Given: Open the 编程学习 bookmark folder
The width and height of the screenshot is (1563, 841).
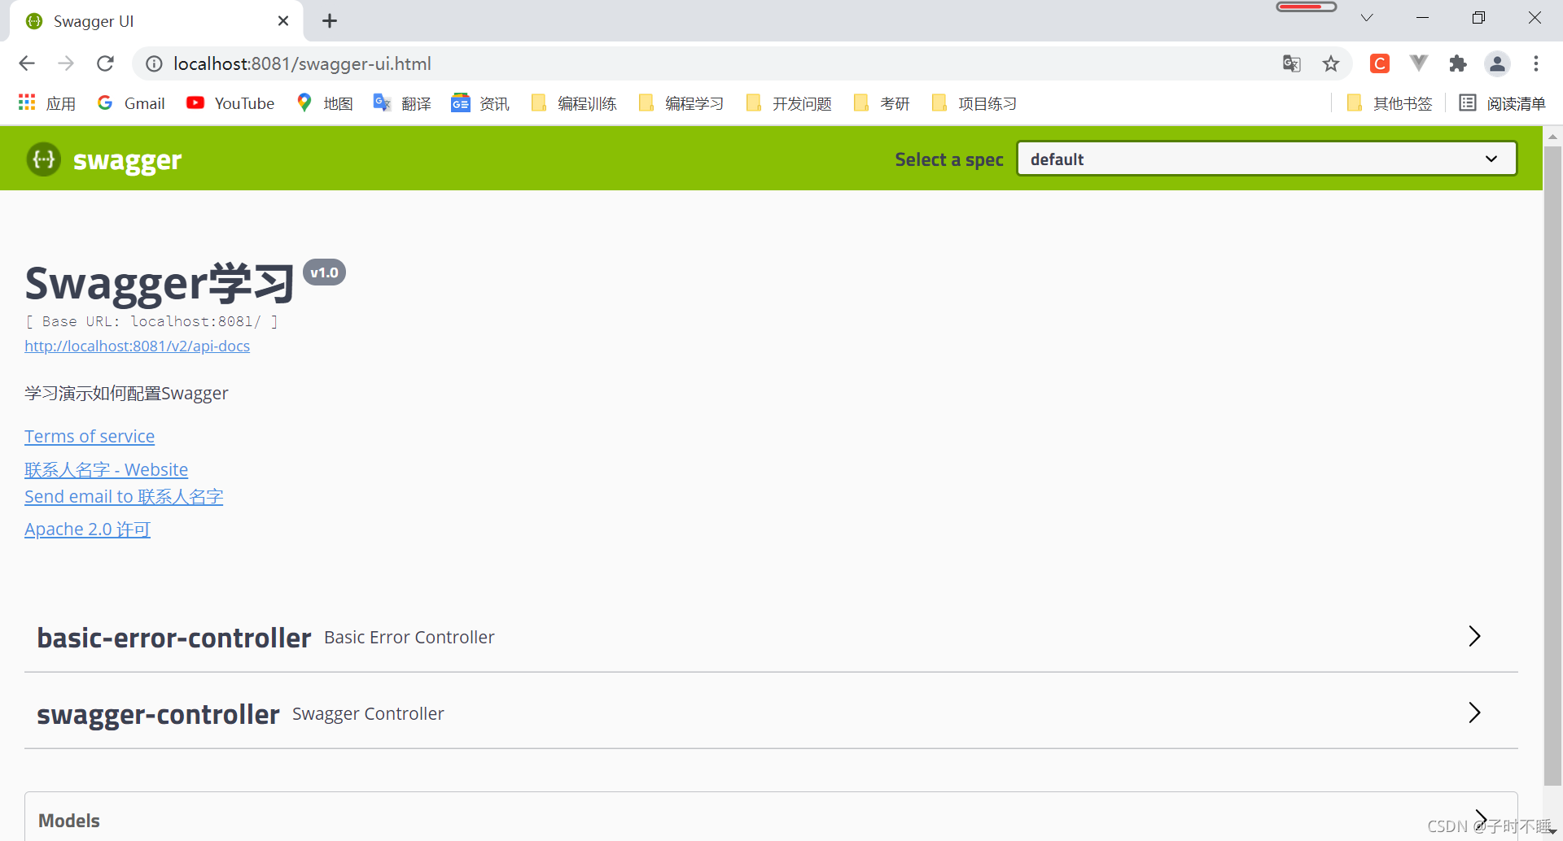Looking at the screenshot, I should point(681,103).
